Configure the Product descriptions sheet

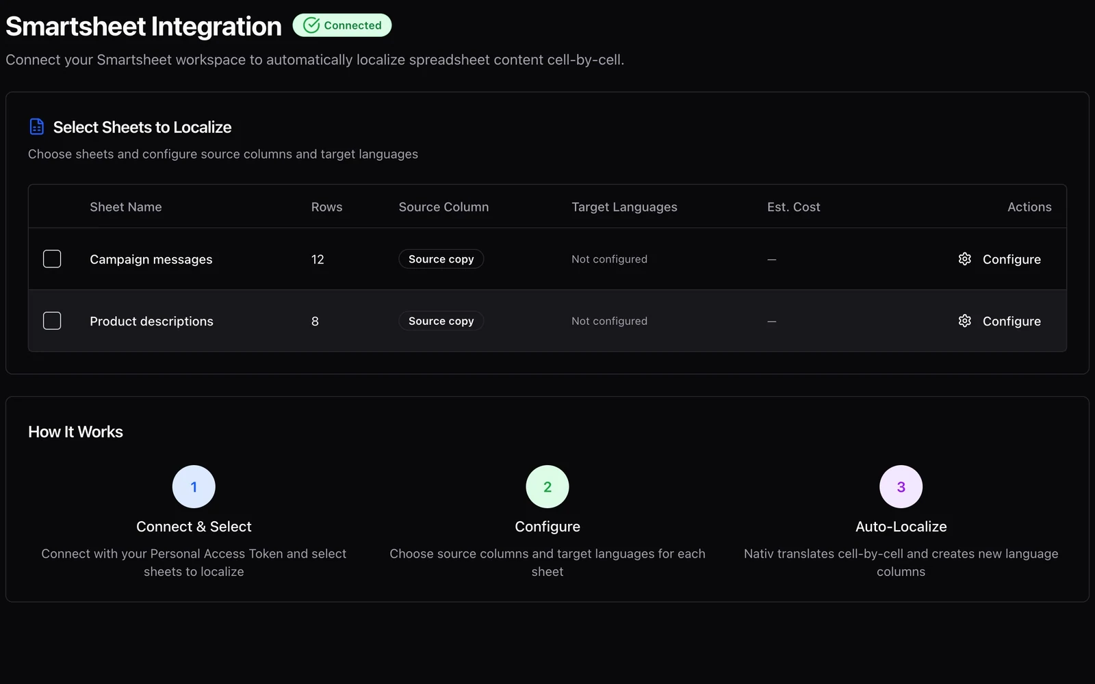[x=1000, y=321]
